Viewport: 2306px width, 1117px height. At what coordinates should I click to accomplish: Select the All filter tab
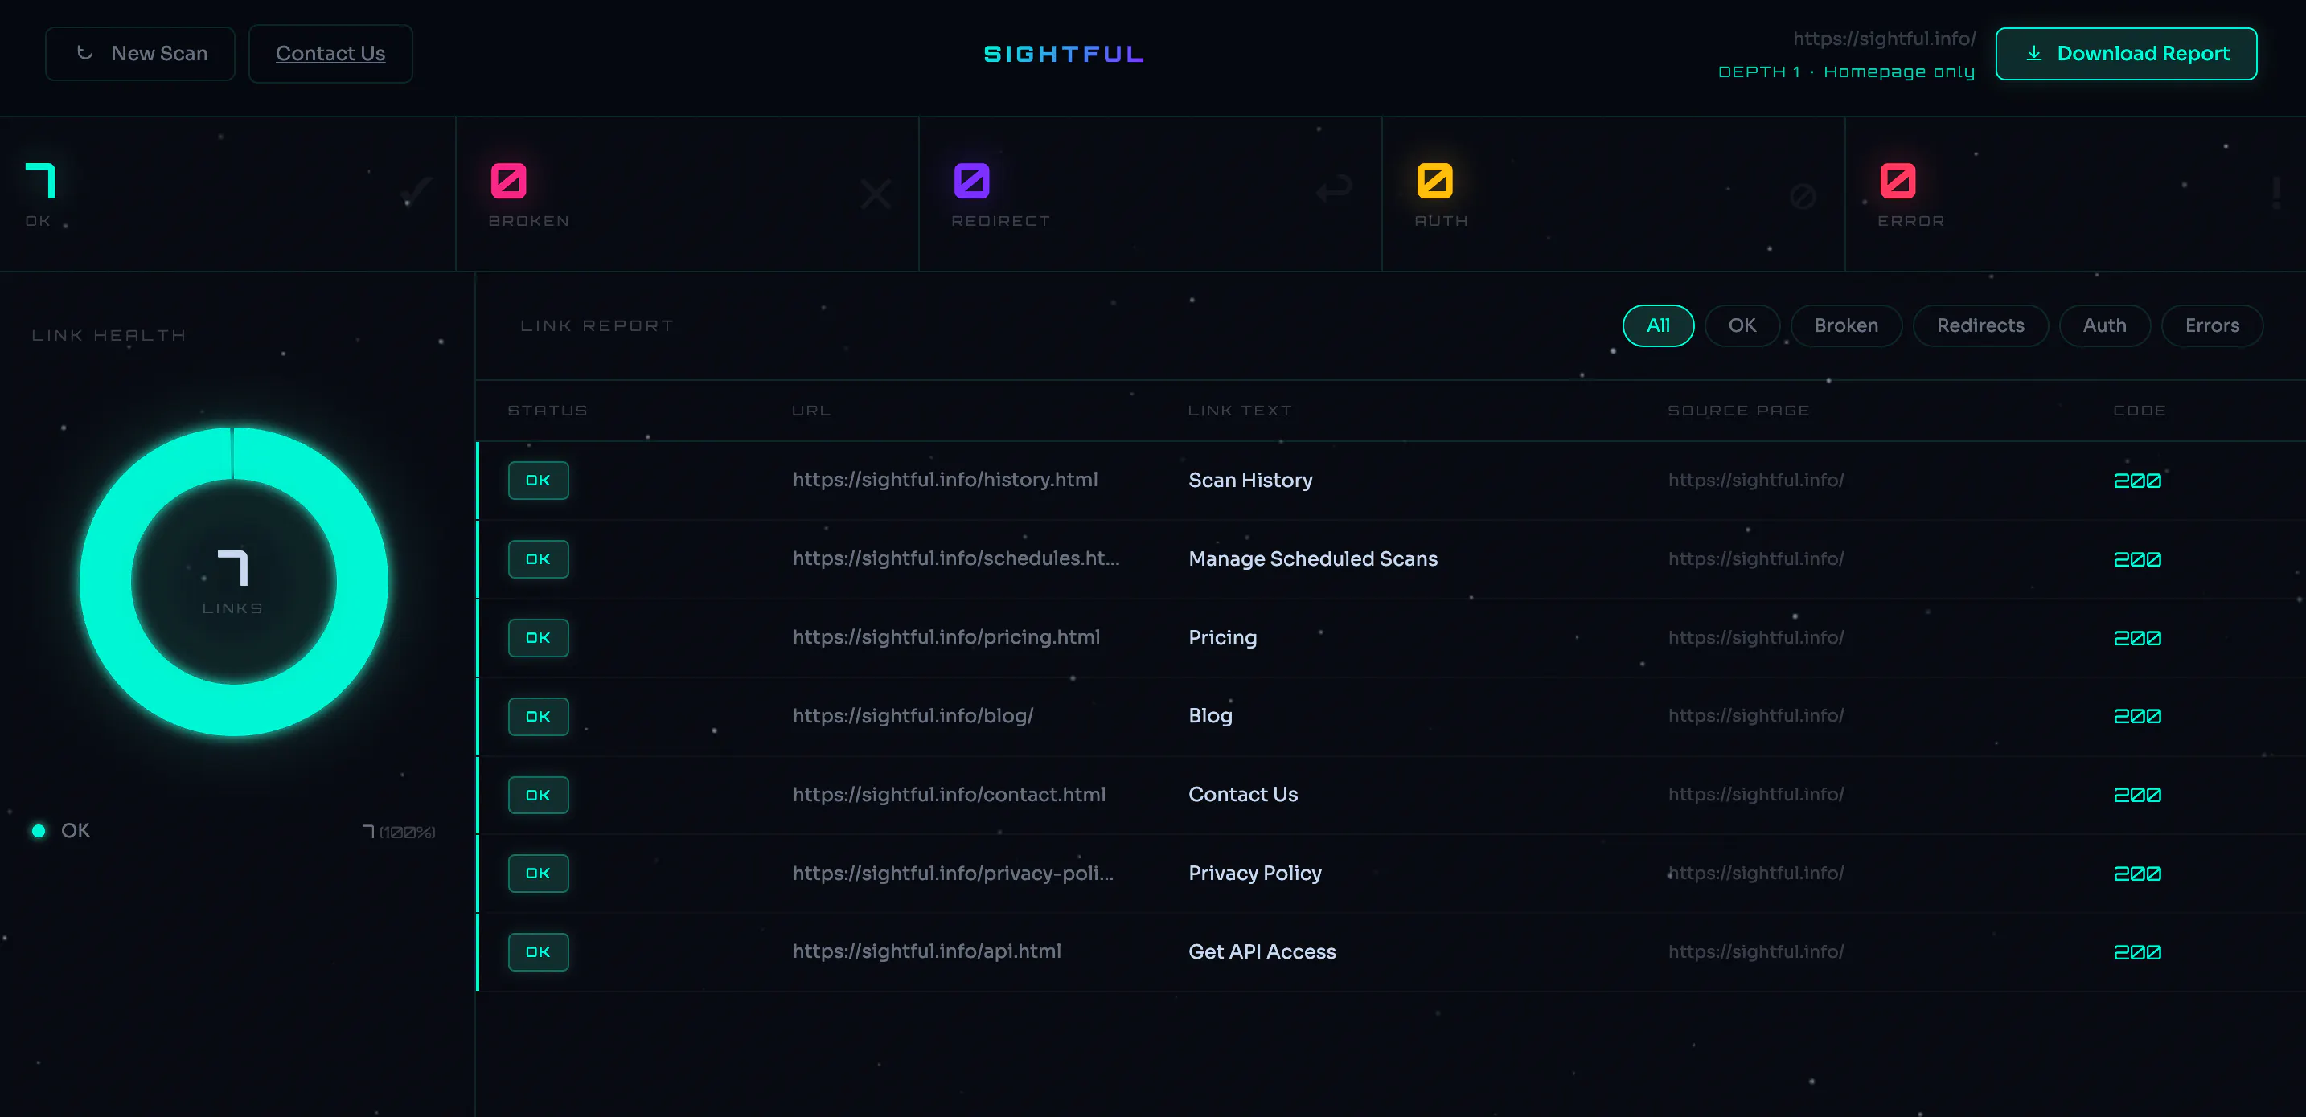(1658, 325)
